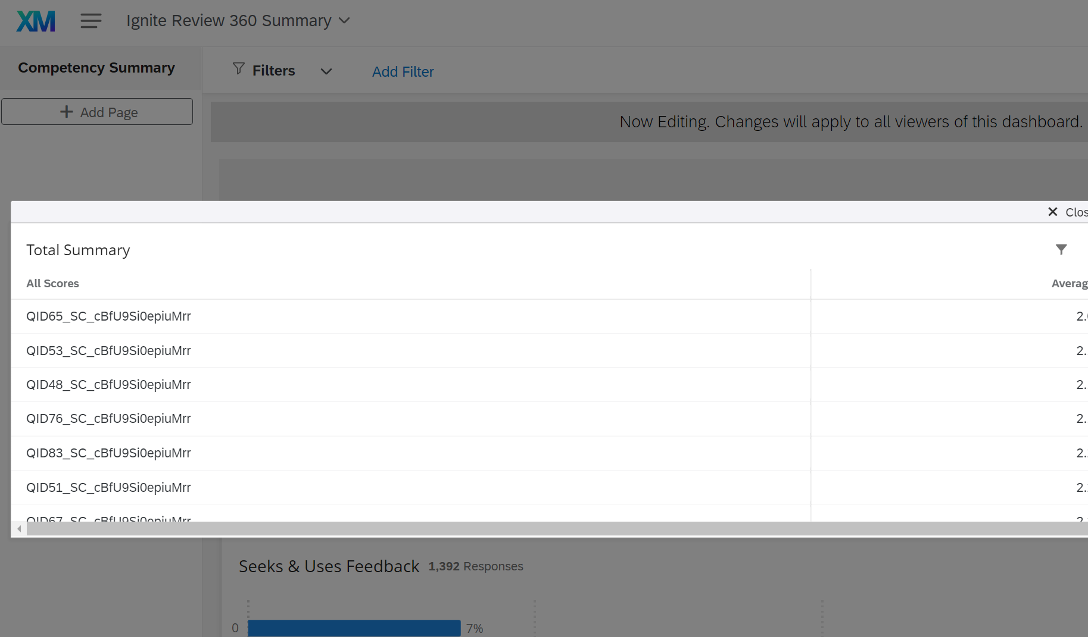Select row QID48_SC_cBfU9Si0epiuMrr
The height and width of the screenshot is (637, 1088).
549,385
